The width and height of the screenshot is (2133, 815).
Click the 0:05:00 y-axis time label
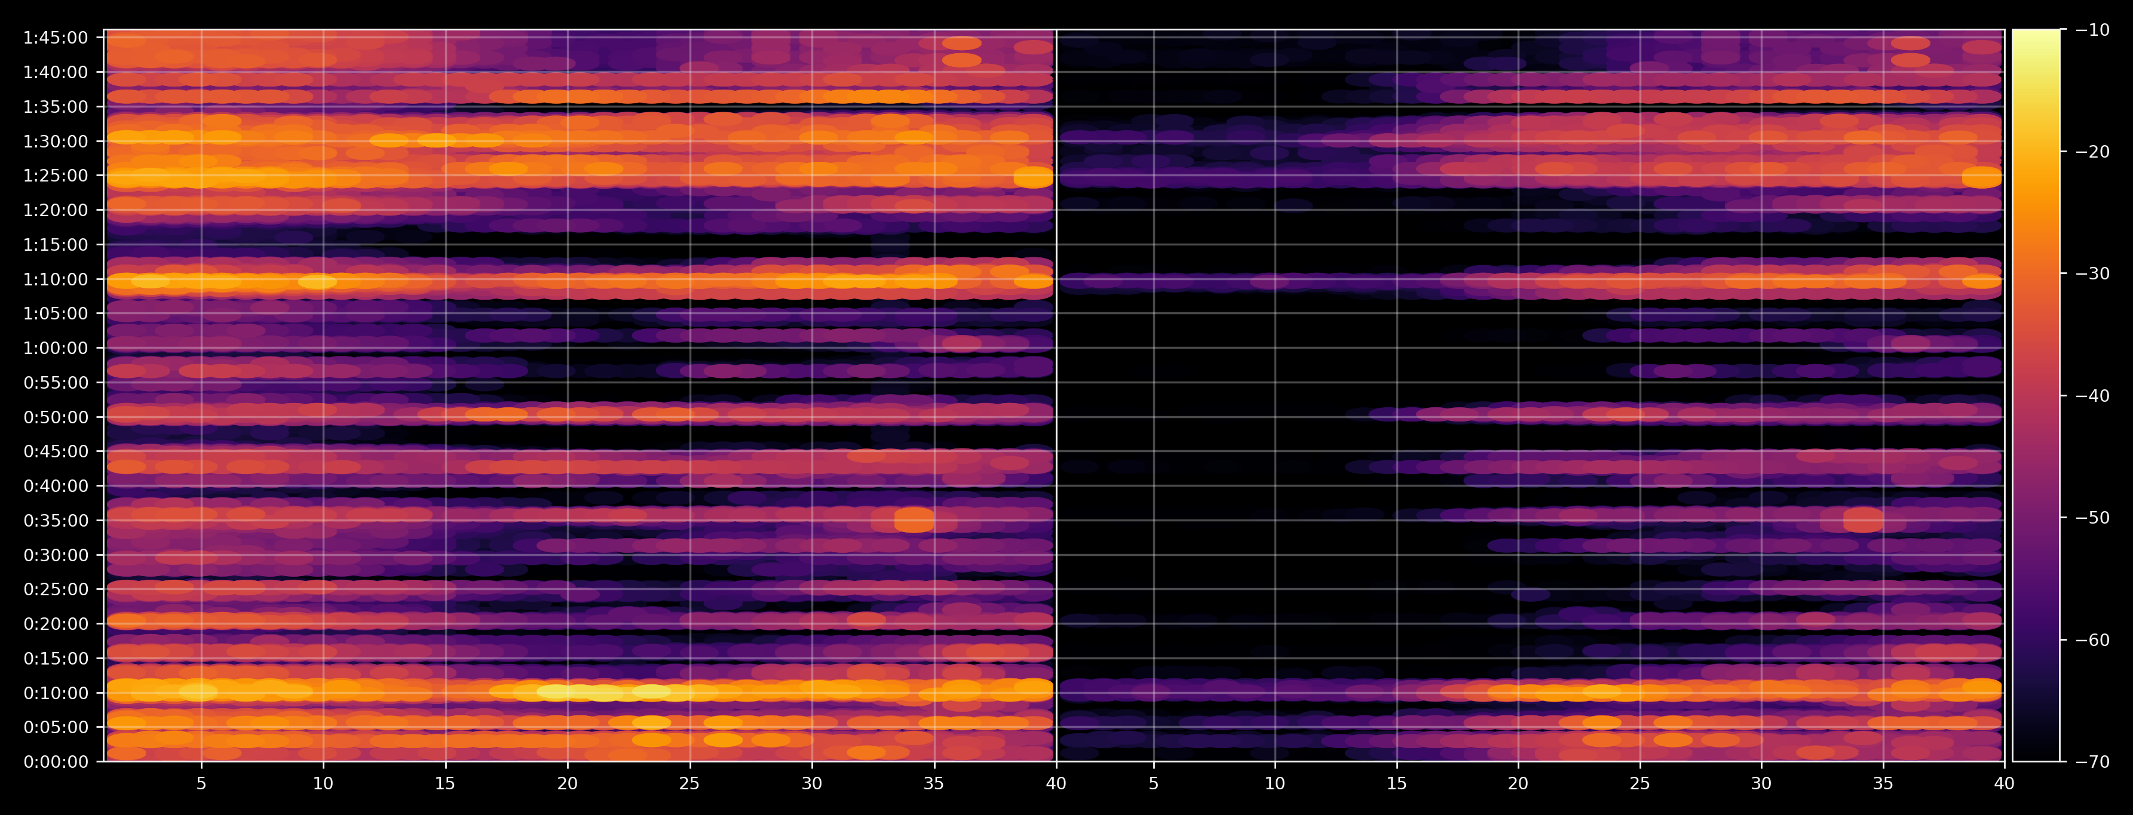tap(56, 727)
